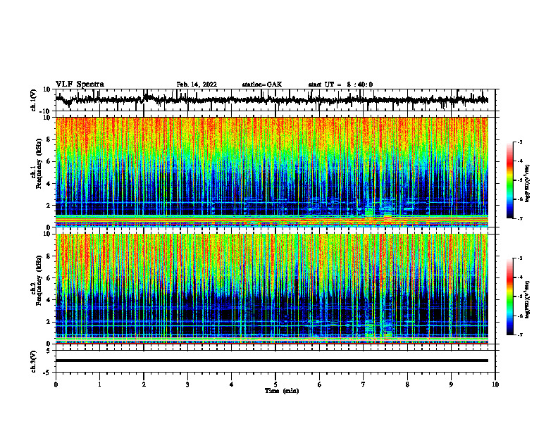Click the ch.1 color bar log(PSD) label
The width and height of the screenshot is (558, 431).
(x=527, y=184)
